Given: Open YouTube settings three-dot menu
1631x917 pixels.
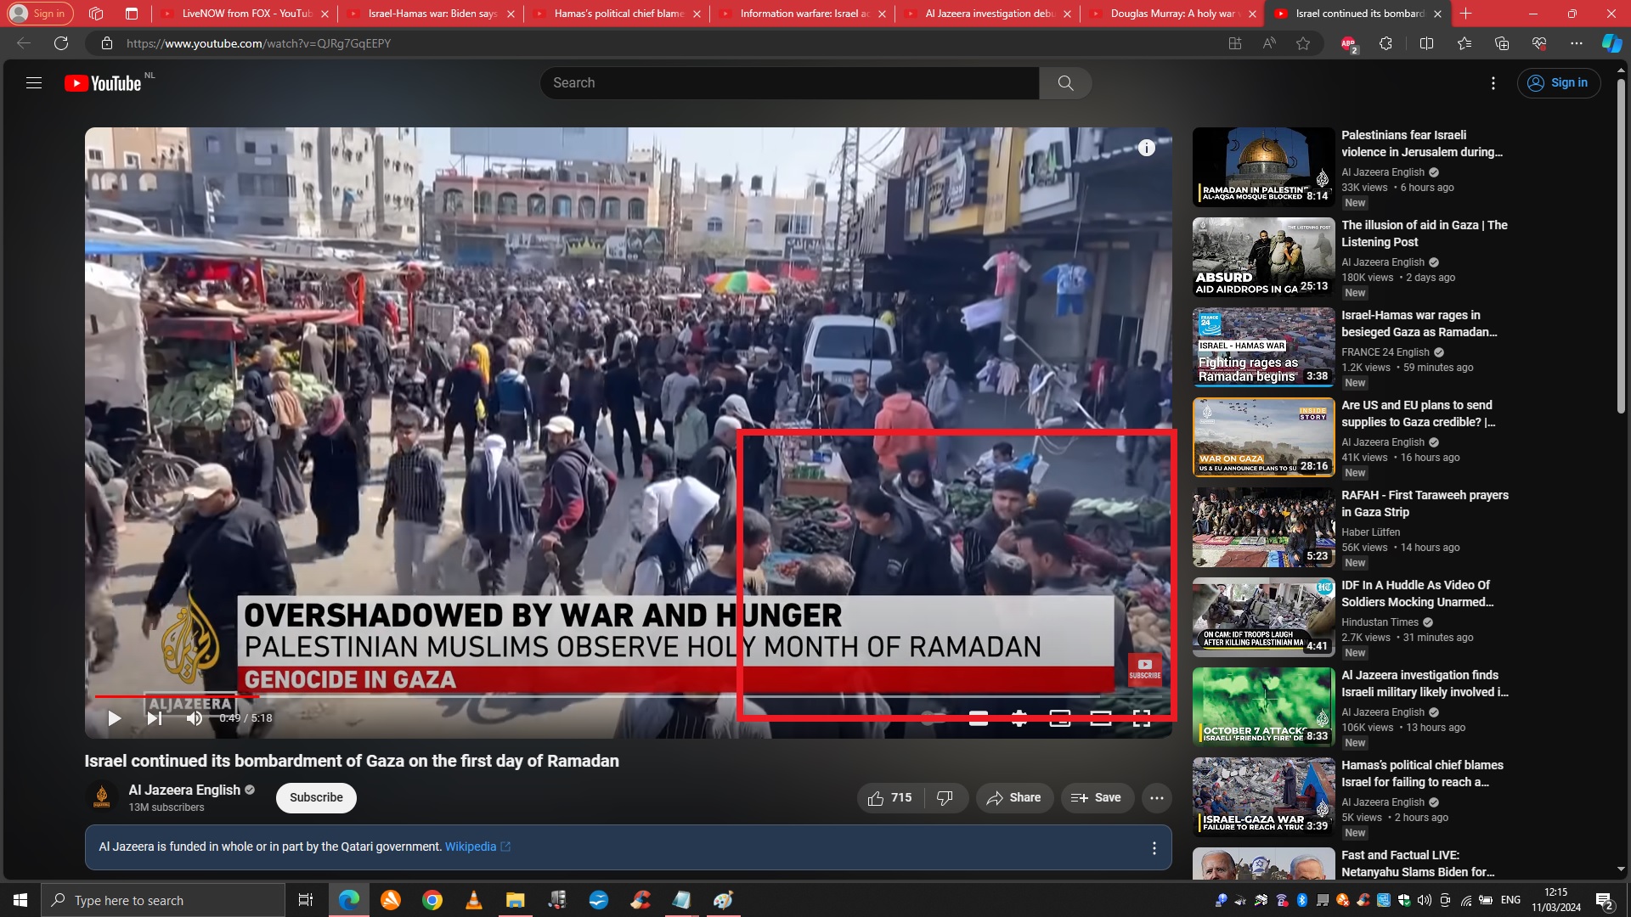Looking at the screenshot, I should (x=1493, y=82).
